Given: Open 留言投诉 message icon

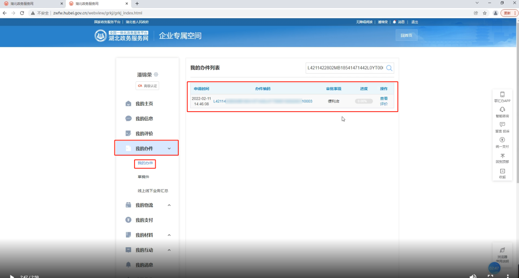Looking at the screenshot, I should tap(502, 125).
